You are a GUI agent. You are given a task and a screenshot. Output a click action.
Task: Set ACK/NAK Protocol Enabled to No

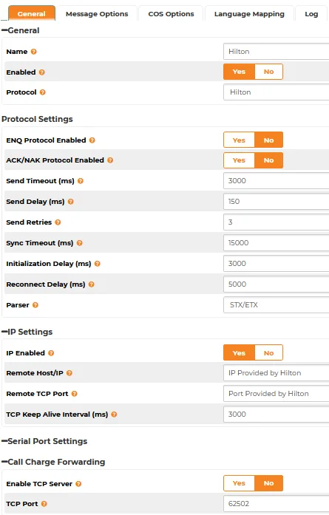268,160
